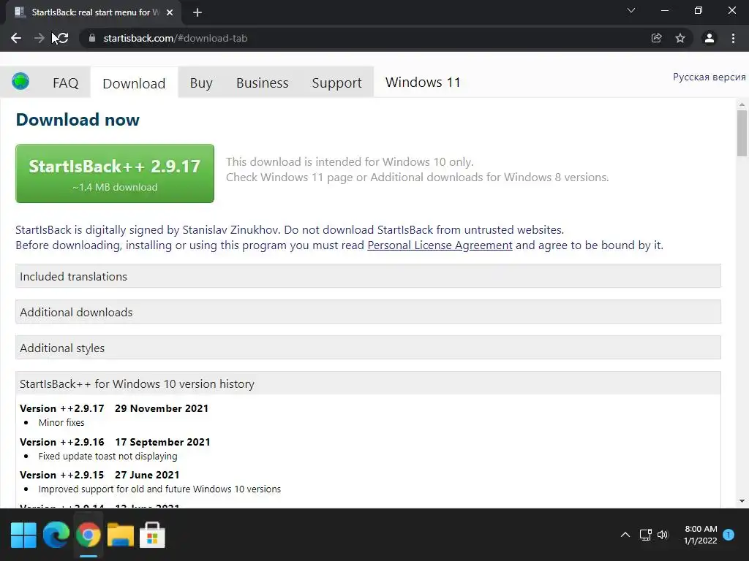The width and height of the screenshot is (749, 561).
Task: Select the Download tab
Action: click(134, 83)
